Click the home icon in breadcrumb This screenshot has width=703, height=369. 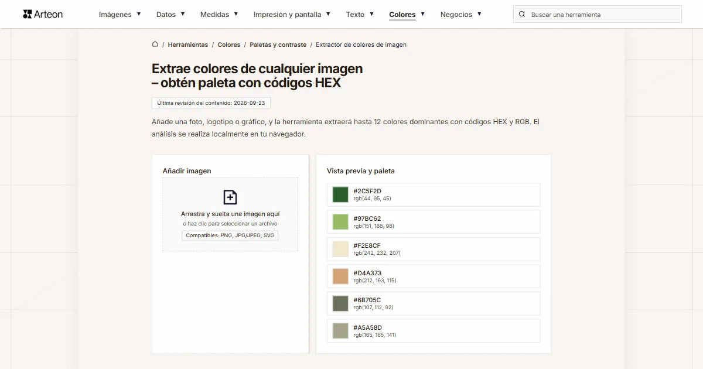tap(155, 44)
